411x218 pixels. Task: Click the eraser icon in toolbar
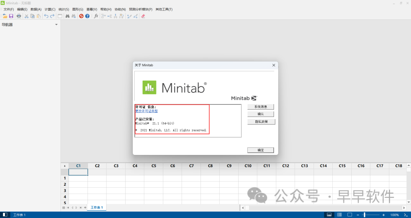tap(143, 16)
